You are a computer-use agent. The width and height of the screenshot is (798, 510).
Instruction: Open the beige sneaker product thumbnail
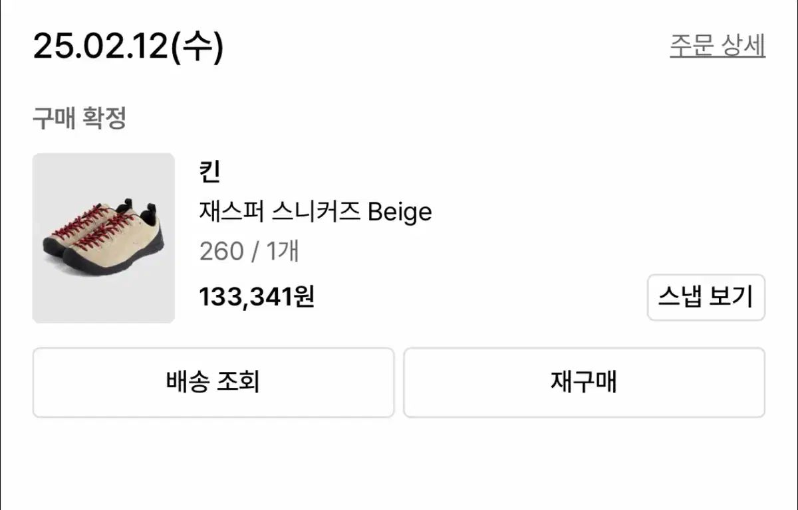pos(104,238)
